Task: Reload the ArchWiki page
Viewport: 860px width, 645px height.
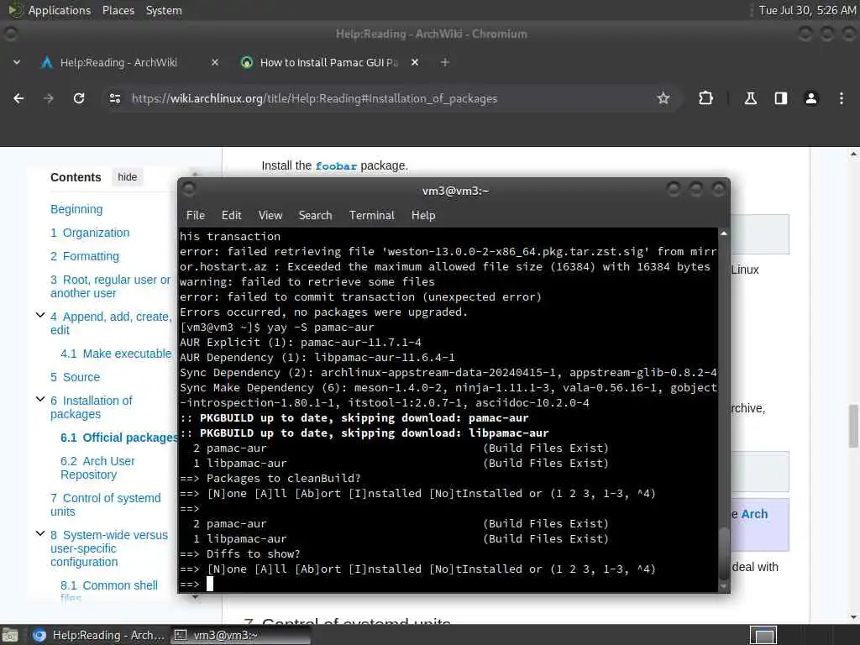Action: (x=79, y=98)
